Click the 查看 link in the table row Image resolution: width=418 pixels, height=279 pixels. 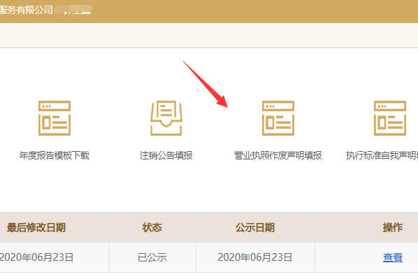393,257
